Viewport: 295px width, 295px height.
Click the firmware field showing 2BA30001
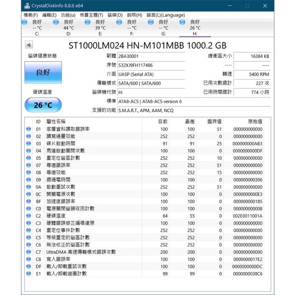pos(151,56)
